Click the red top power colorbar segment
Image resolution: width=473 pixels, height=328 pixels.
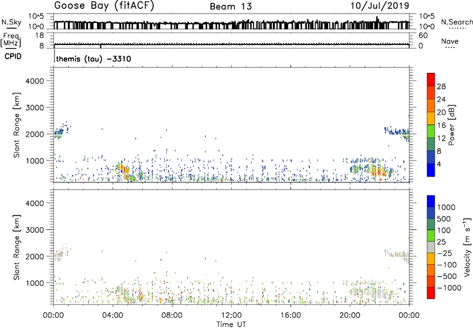431,79
